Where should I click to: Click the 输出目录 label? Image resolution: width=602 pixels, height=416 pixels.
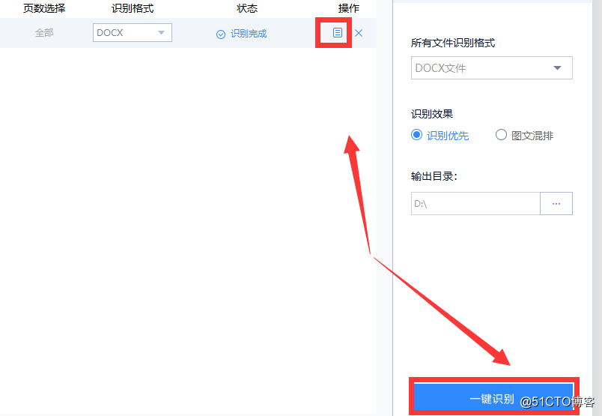pos(434,176)
